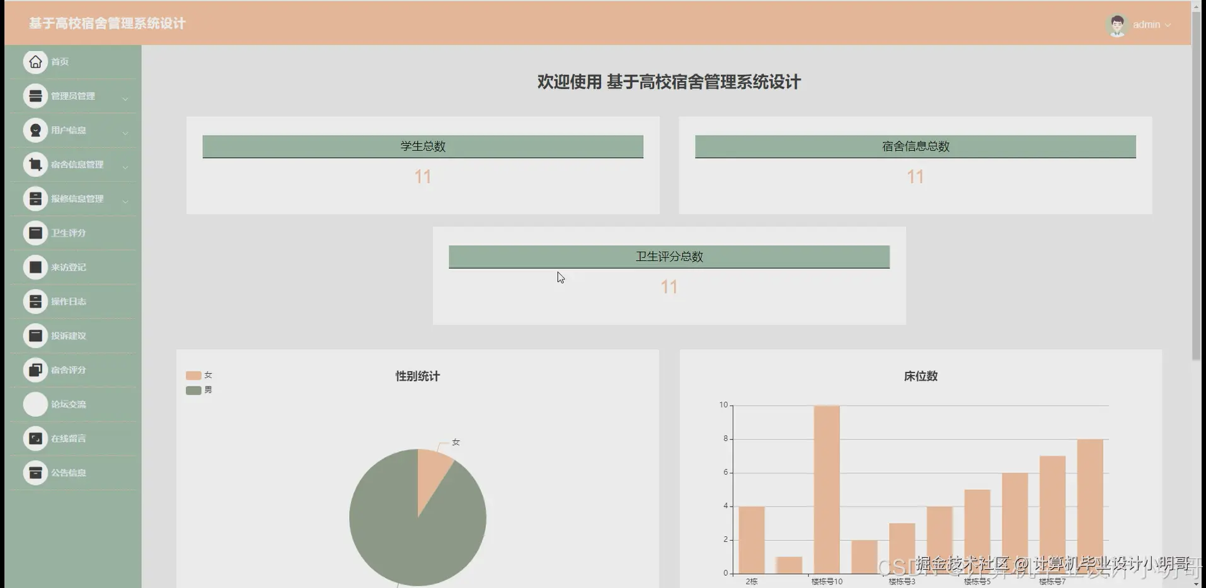Click the 宿舍评分 copy-style icon
The image size is (1206, 588).
click(35, 370)
